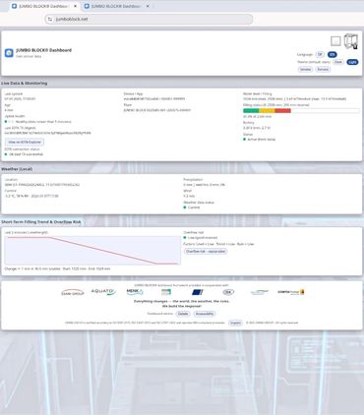Image resolution: width=364 pixels, height=415 pixels.
Task: Close the second JUMBO BLOCK Dashboard tab
Action: 148,6
